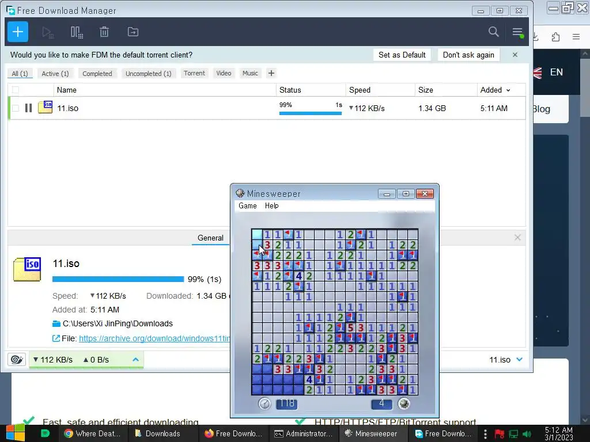The width and height of the screenshot is (590, 442).
Task: Collapse details with 11.iso down chevron
Action: click(x=520, y=360)
